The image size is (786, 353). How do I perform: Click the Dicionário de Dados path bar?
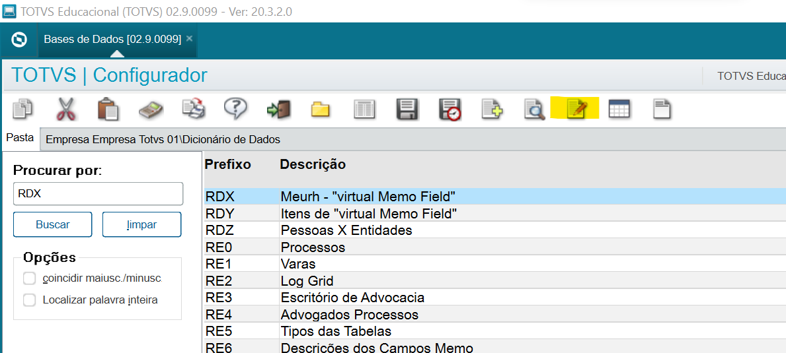(413, 139)
